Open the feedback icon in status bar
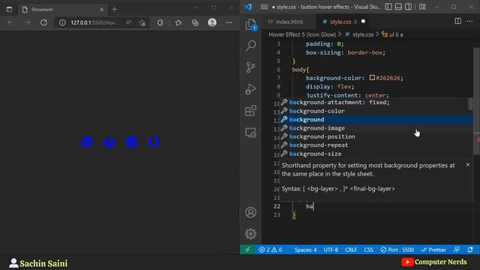Image resolution: width=480 pixels, height=270 pixels. (457, 250)
